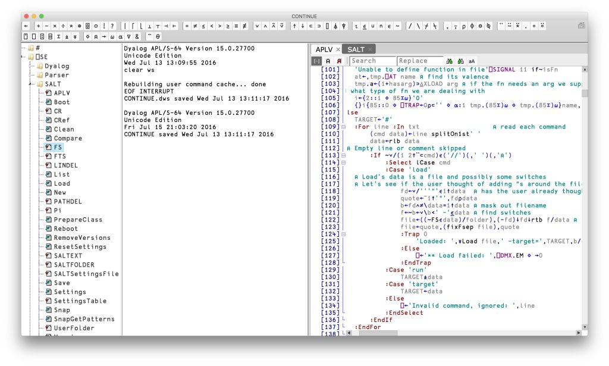Insert the enclose ⊂ glyph

pos(310,26)
